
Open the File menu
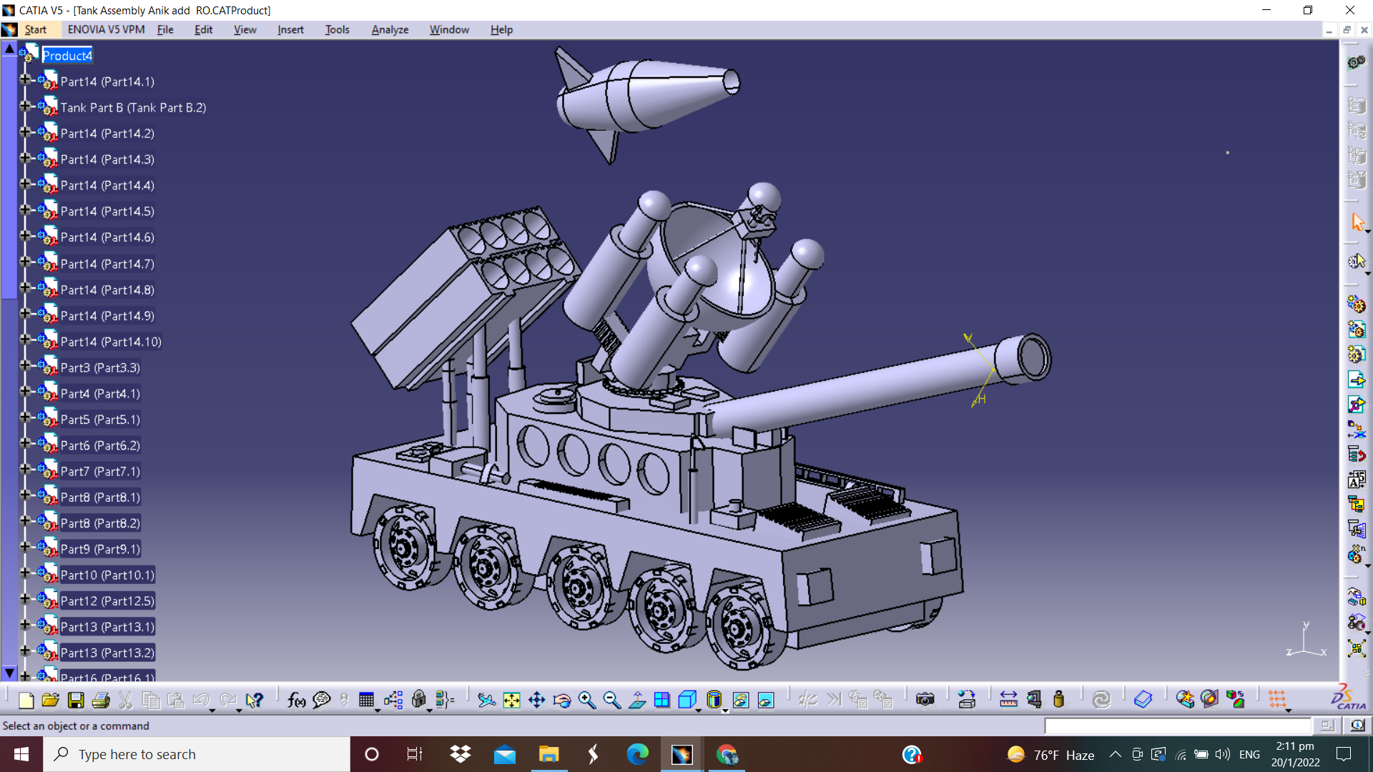click(x=165, y=29)
